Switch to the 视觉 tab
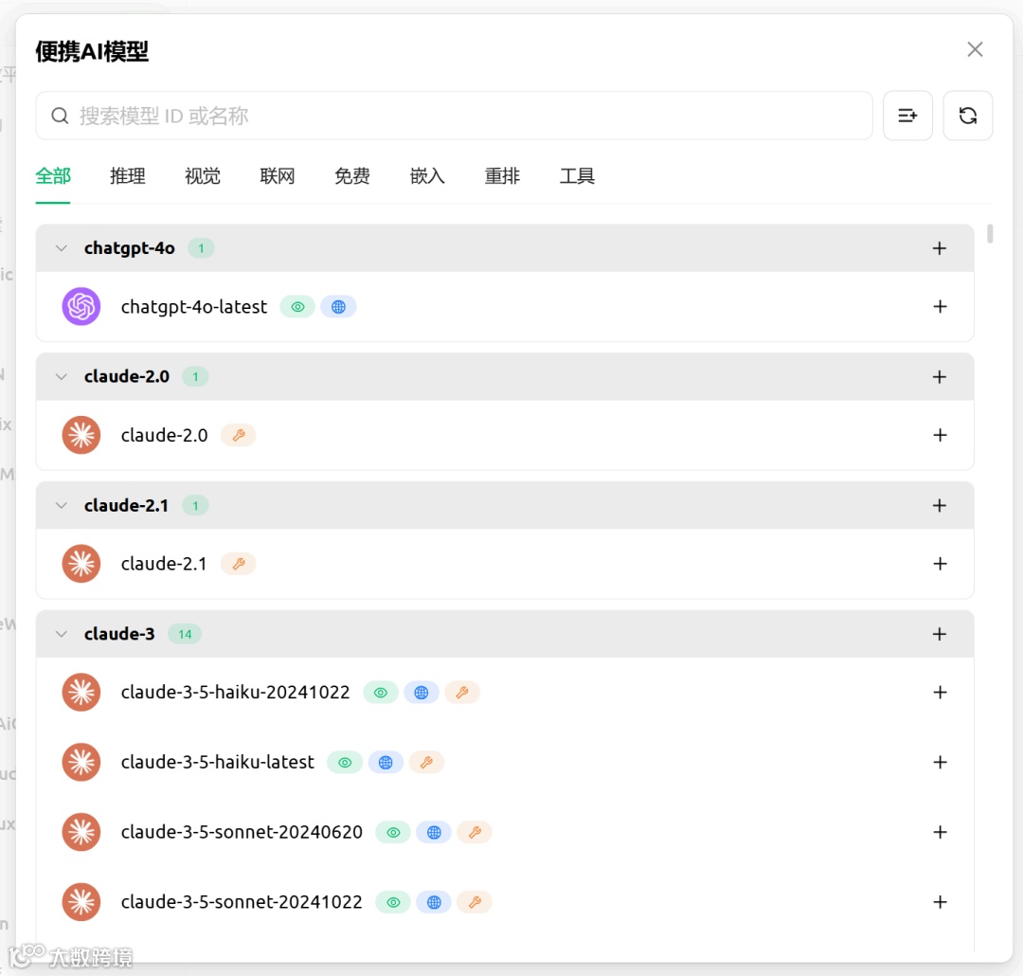Screen dimensions: 1023x976 203,175
